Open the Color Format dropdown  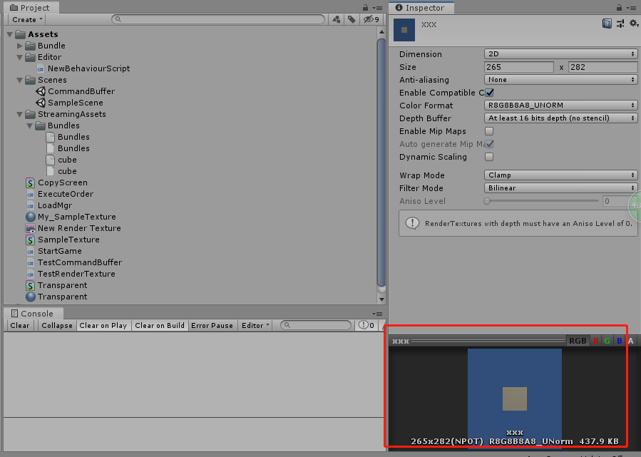pos(560,106)
